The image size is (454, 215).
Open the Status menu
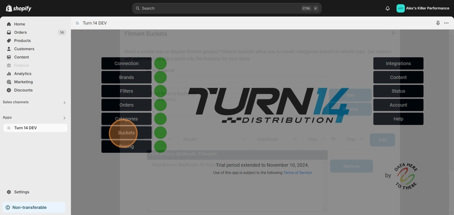(398, 91)
